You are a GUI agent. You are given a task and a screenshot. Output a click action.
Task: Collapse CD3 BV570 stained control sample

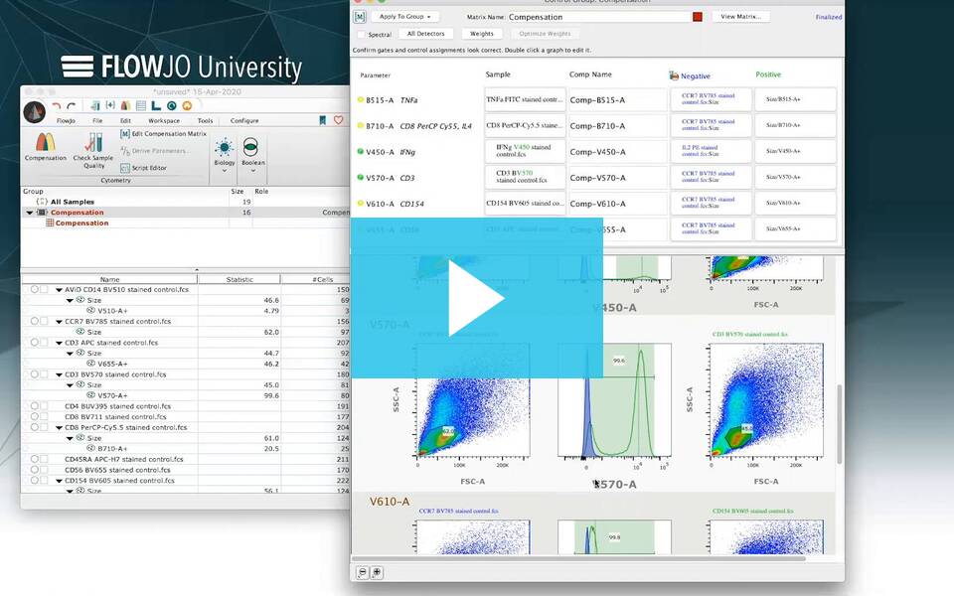pos(59,374)
